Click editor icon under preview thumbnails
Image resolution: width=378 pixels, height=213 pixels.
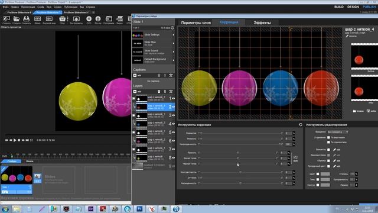coord(369,111)
